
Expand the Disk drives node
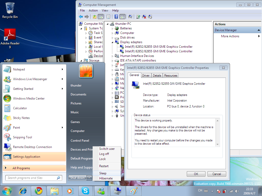[x=113, y=38]
